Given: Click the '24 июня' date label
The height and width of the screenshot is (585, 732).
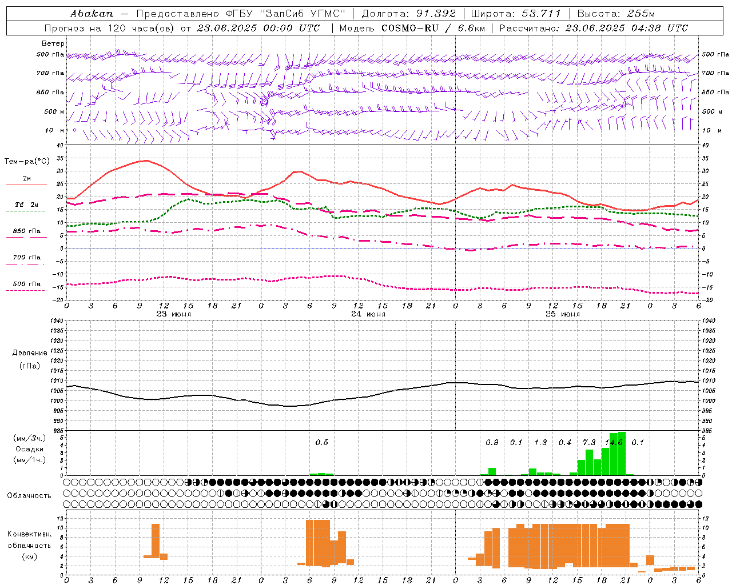Looking at the screenshot, I should point(368,314).
